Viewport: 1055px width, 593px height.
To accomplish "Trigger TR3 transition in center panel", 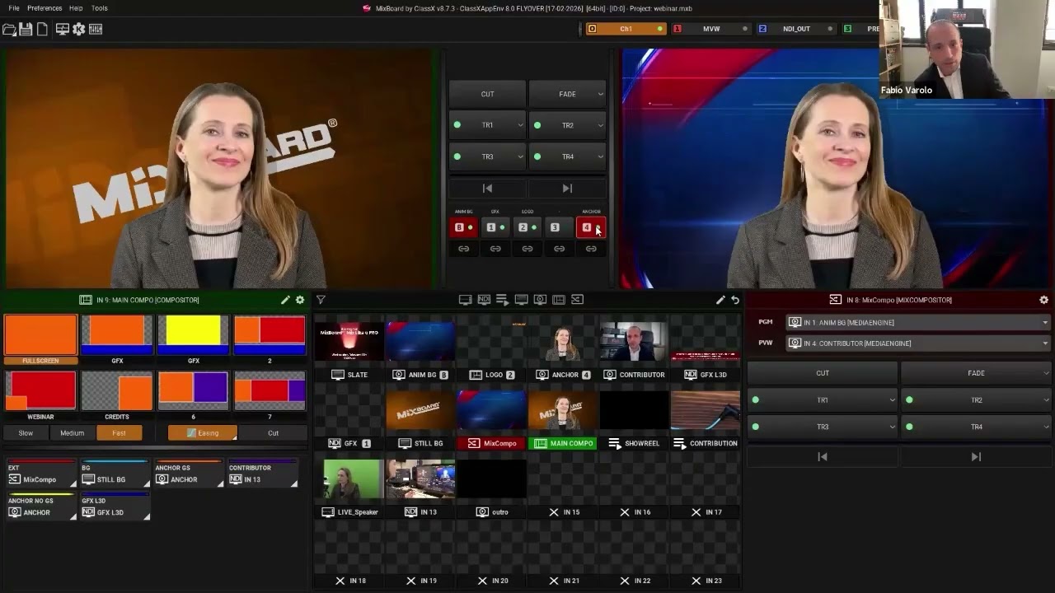I will (487, 156).
